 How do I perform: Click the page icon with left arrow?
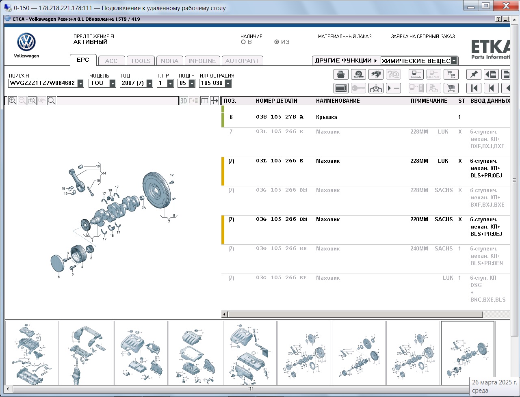pyautogui.click(x=491, y=74)
